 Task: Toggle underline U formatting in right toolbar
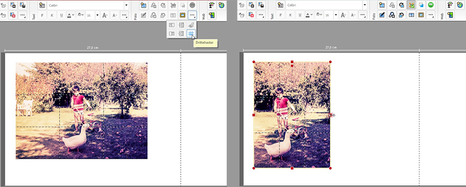pyautogui.click(x=300, y=15)
